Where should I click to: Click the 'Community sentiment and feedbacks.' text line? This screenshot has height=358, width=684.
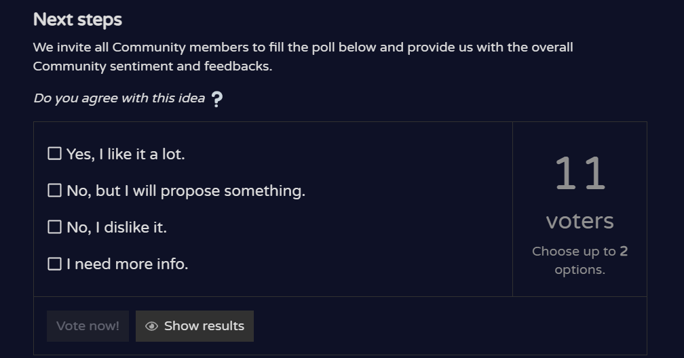click(153, 66)
